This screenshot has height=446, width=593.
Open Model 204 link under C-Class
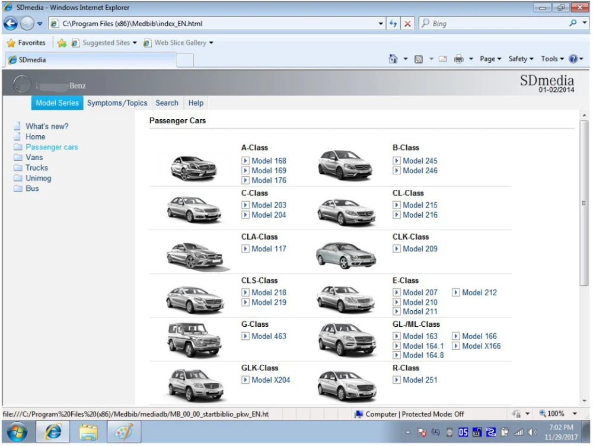click(269, 215)
